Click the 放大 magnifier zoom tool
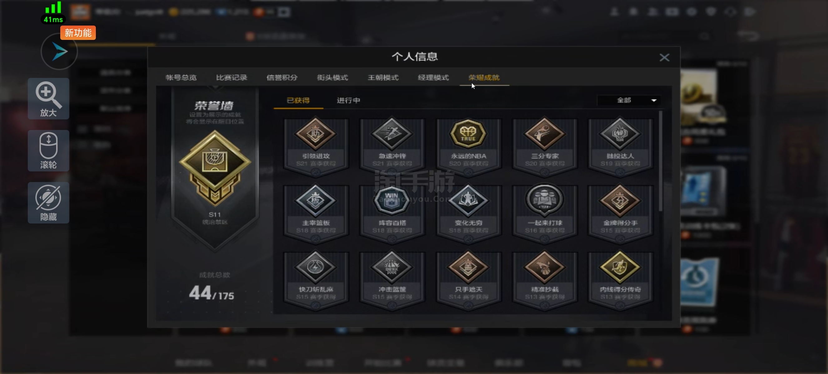828x374 pixels. 48,99
